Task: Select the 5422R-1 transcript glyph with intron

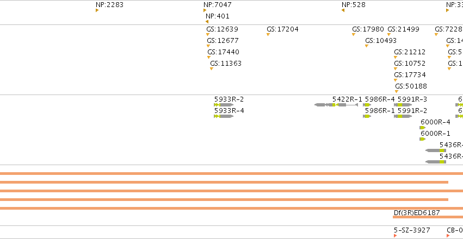Action: pyautogui.click(x=336, y=105)
